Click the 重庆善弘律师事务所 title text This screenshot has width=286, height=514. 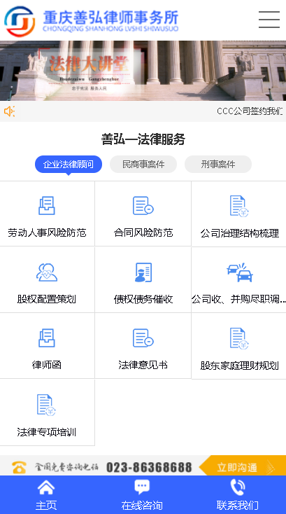click(x=111, y=18)
